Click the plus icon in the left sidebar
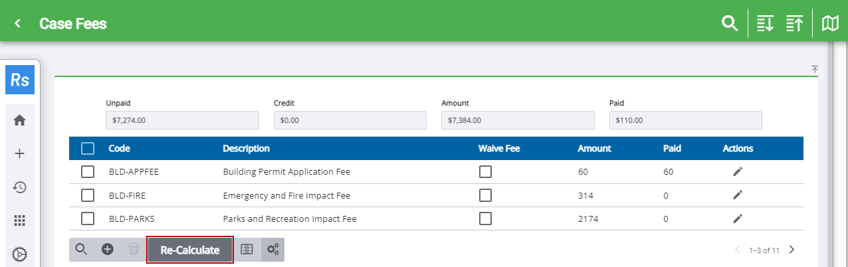Screen dimensions: 848x267 click(x=20, y=153)
